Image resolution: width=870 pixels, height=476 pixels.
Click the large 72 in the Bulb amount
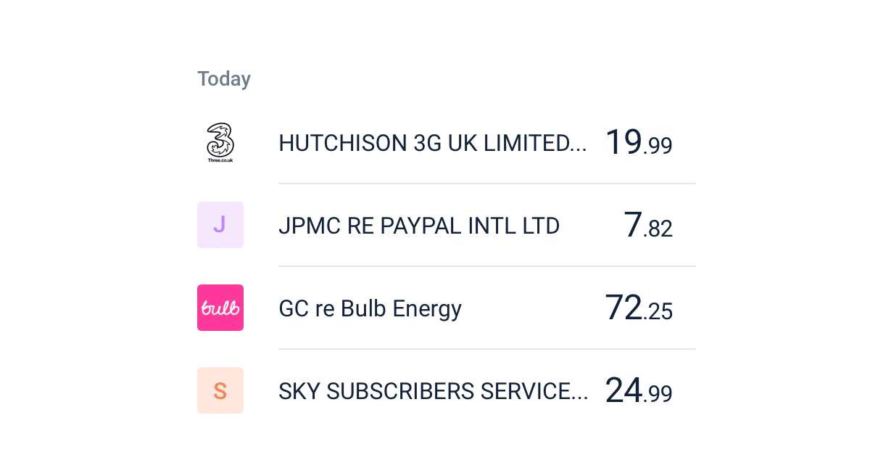tap(623, 307)
